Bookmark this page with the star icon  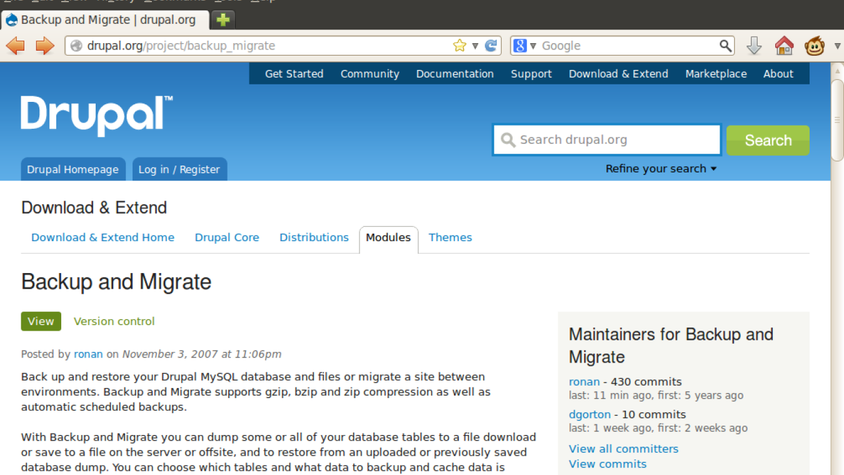click(460, 46)
